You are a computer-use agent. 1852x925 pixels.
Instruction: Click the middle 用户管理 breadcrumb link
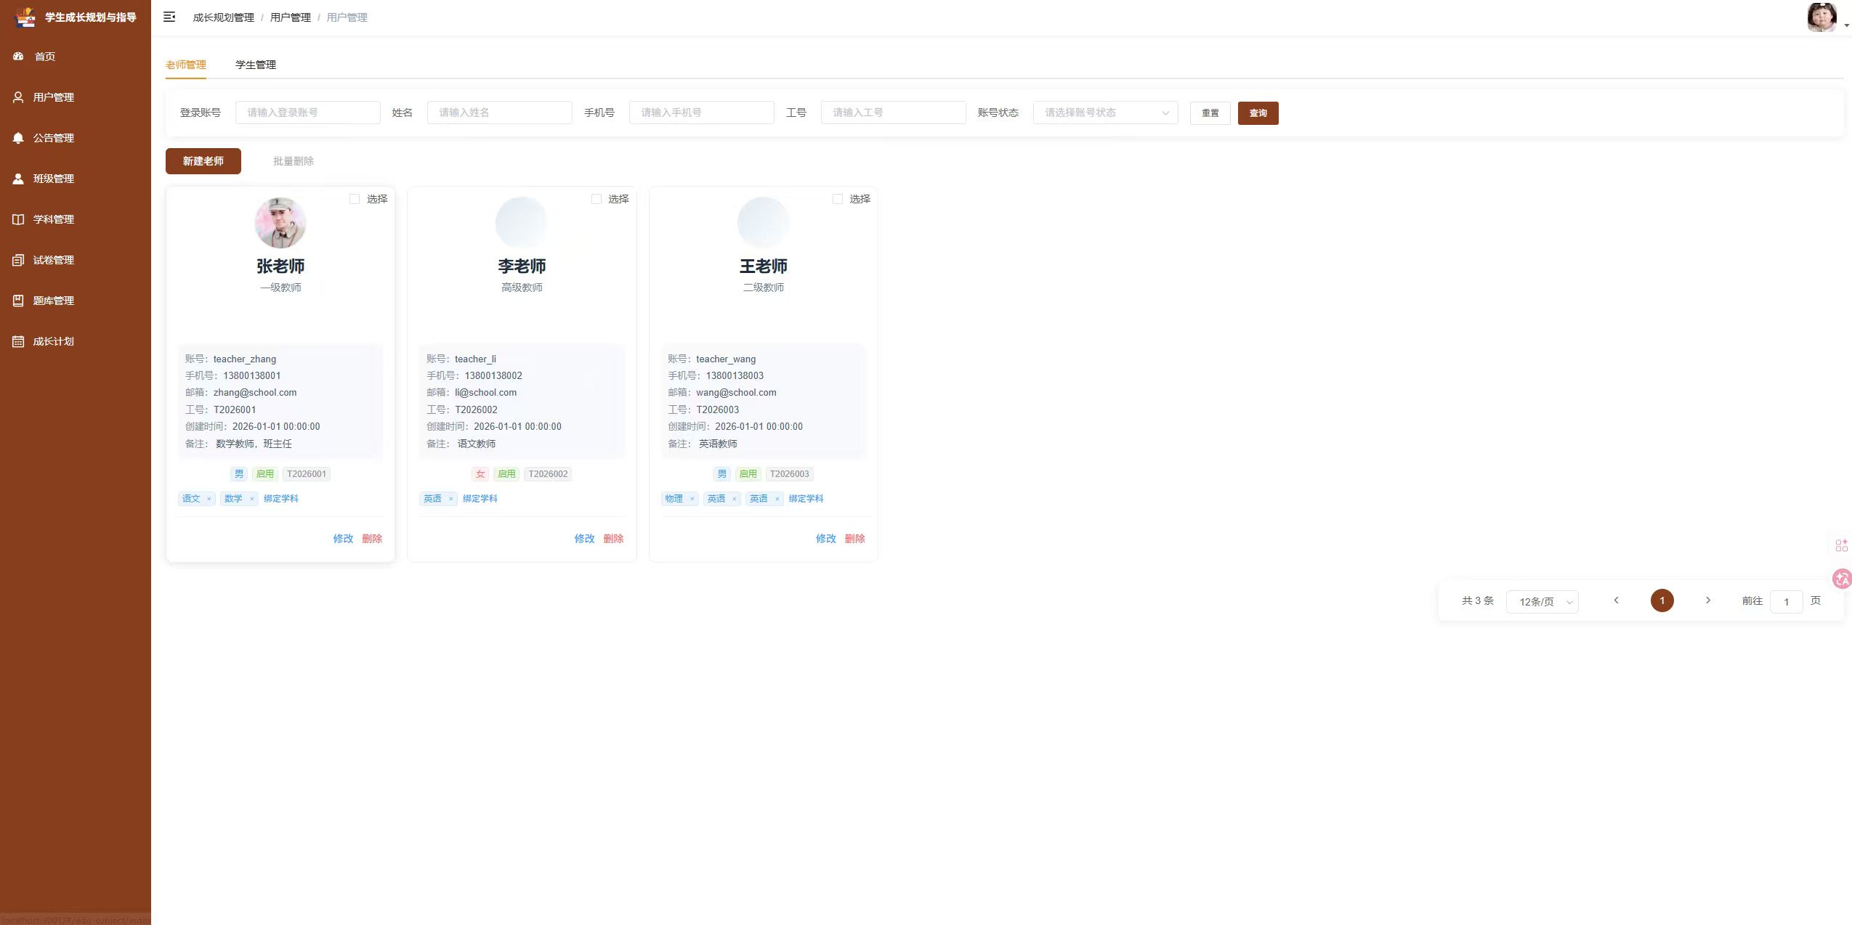pyautogui.click(x=291, y=17)
